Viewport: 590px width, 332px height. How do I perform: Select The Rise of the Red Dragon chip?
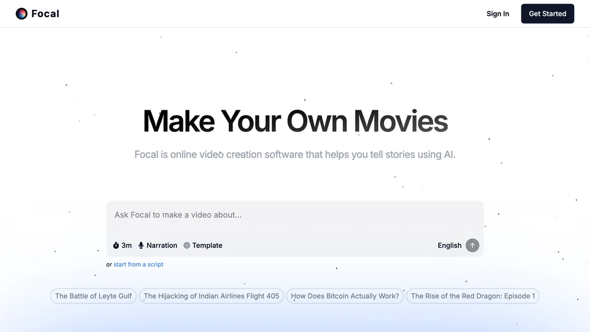click(473, 296)
